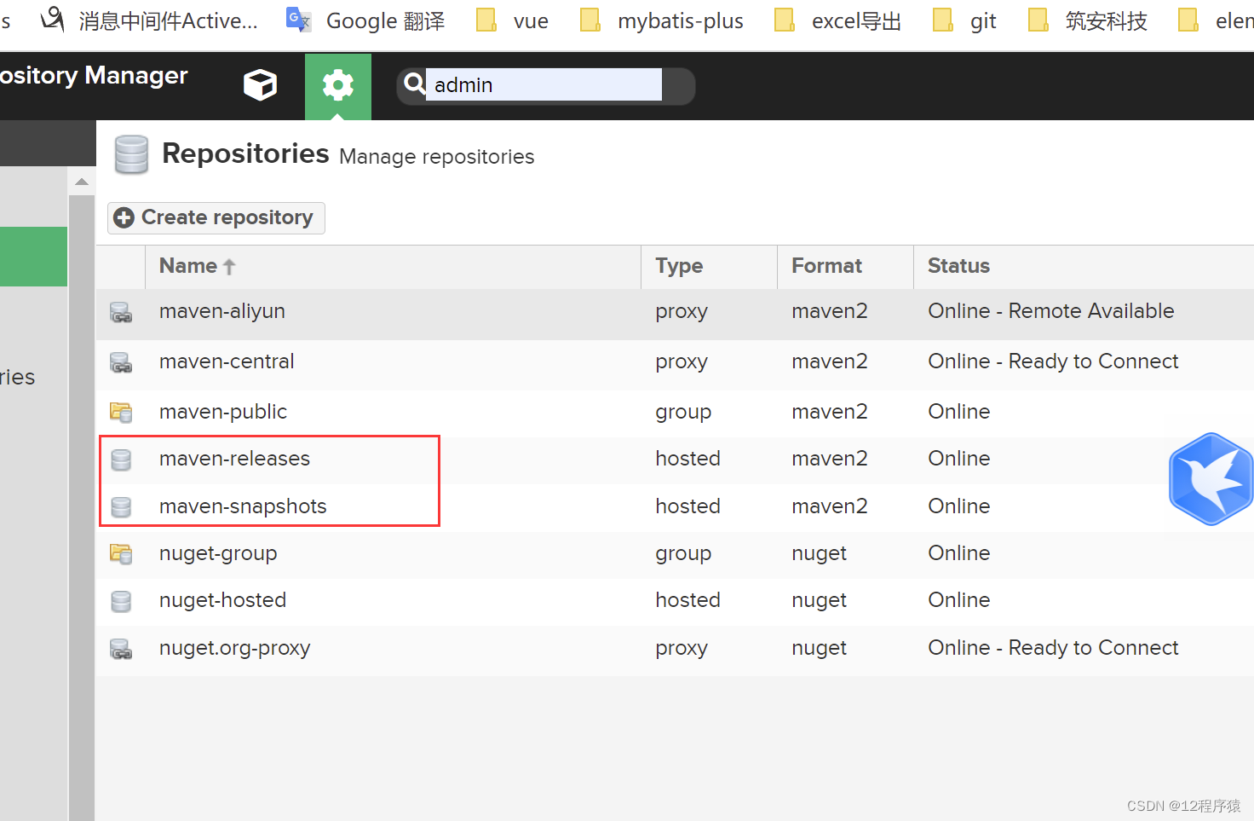Click the Name column sort arrow
Viewport: 1254px width, 821px height.
coord(228,267)
